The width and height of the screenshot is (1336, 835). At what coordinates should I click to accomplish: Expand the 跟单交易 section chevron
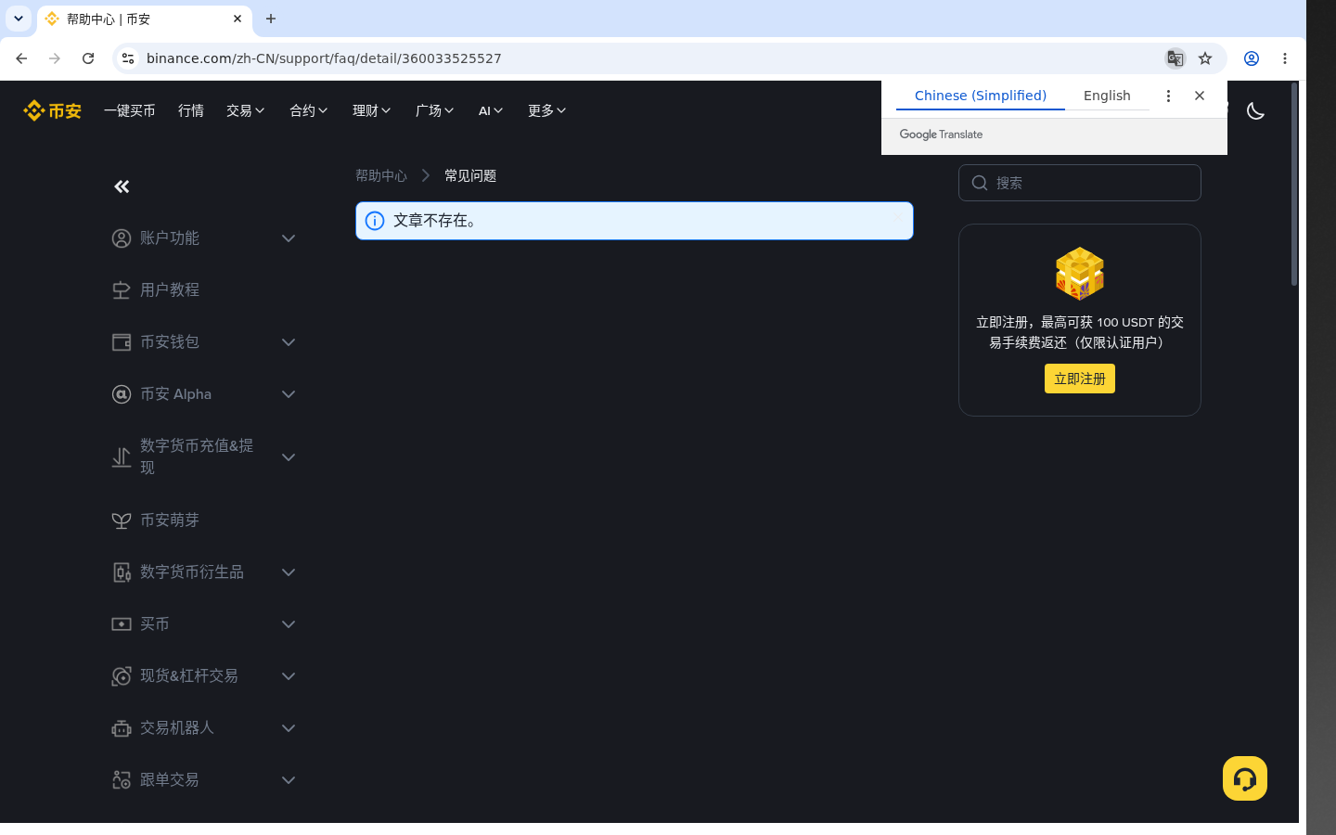click(x=289, y=780)
